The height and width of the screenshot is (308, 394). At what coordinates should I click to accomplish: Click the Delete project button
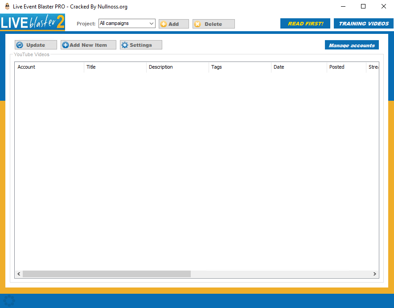213,24
